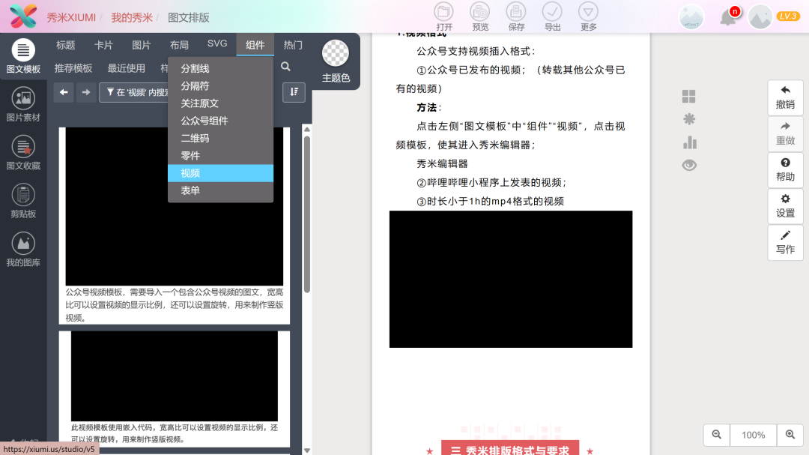This screenshot has height=455, width=809.
Task: Open the 剪贴板 clipboard panel
Action: [23, 201]
